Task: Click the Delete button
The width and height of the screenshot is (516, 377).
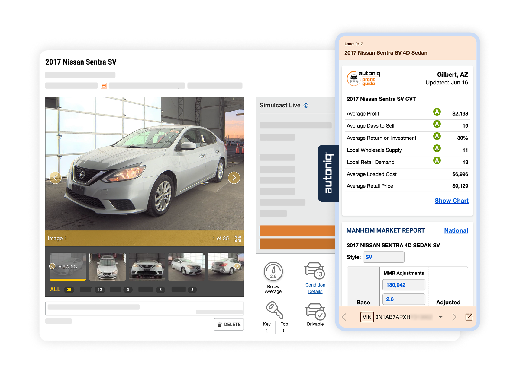Action: (x=229, y=324)
